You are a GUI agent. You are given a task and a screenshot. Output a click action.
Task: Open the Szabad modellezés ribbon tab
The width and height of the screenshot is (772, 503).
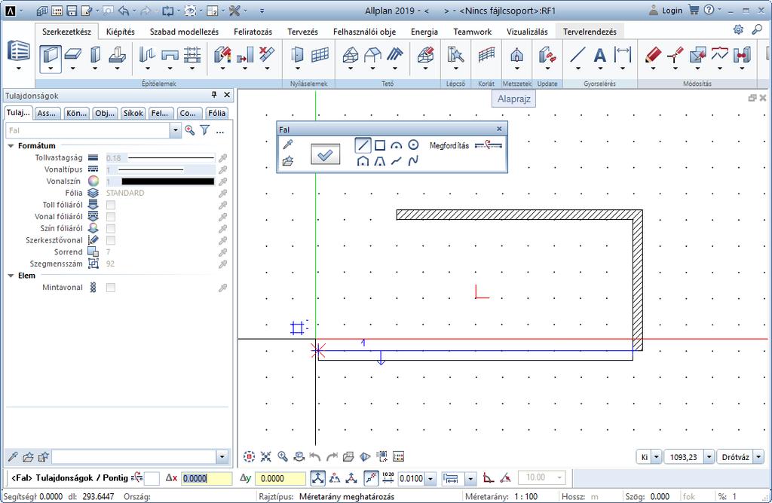tap(184, 32)
